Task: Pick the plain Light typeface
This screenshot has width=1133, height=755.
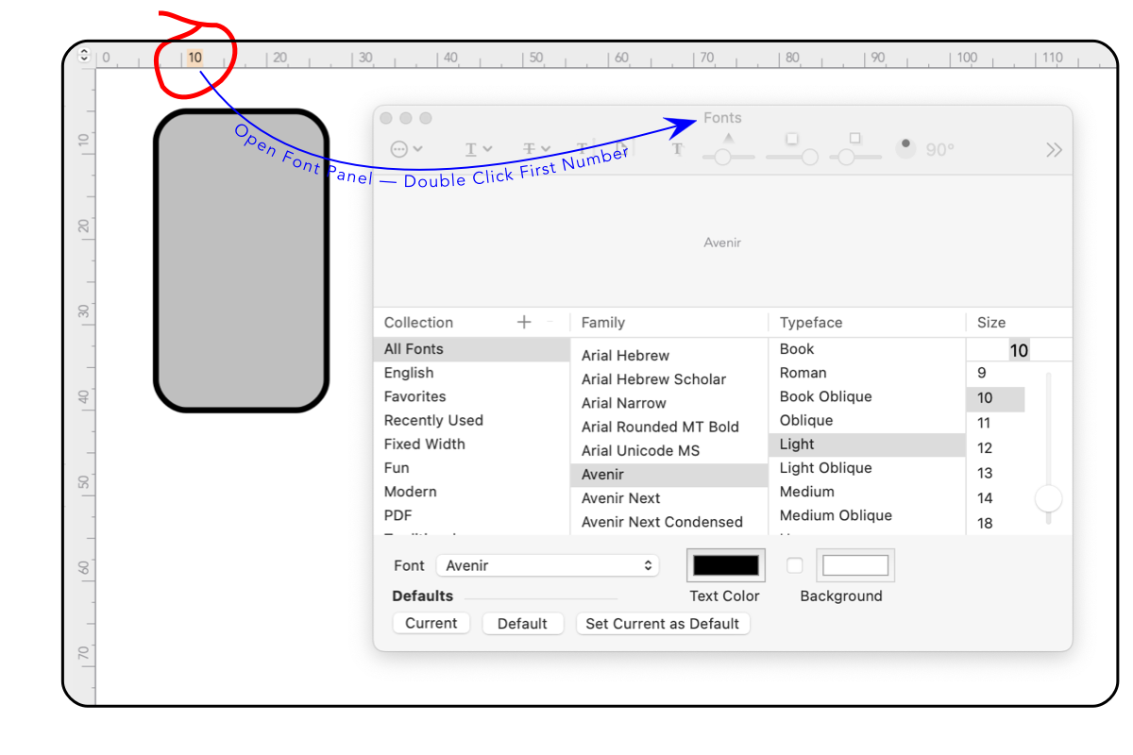Action: coord(867,445)
